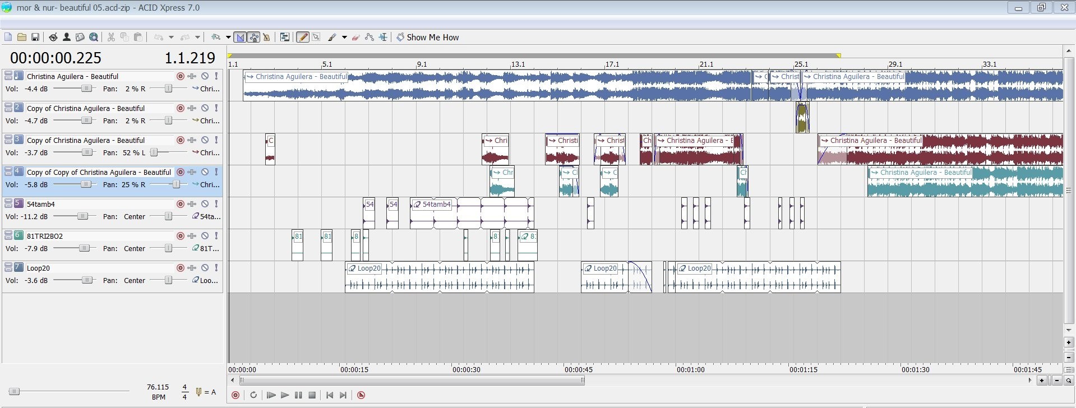Viewport: 1076px width, 408px height.
Task: Open the Paint tool dropdown arrow
Action: click(x=344, y=38)
